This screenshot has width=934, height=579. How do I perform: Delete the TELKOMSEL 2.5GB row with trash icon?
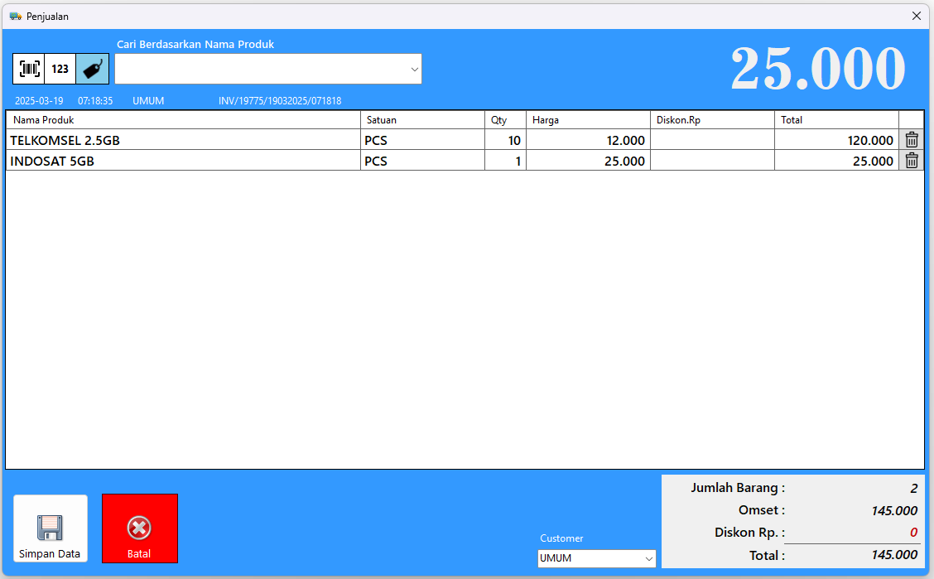tap(912, 140)
